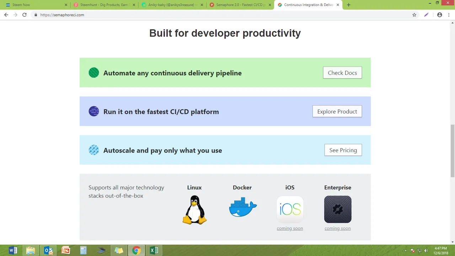
Task: Close the Steem Now tab
Action: [x=66, y=5]
